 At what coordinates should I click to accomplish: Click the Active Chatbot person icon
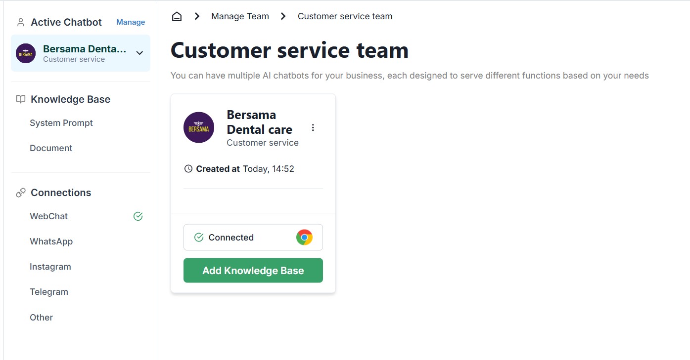point(21,22)
